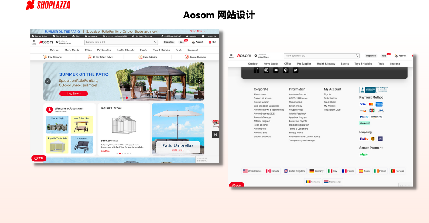Click Free Shipping icon below navigation
Image resolution: width=429 pixels, height=223 pixels.
pos(45,57)
